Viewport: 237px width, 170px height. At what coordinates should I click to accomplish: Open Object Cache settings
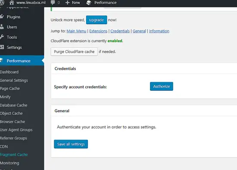pyautogui.click(x=11, y=113)
